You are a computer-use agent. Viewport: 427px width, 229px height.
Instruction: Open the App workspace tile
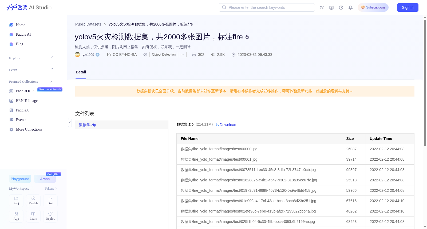16,216
